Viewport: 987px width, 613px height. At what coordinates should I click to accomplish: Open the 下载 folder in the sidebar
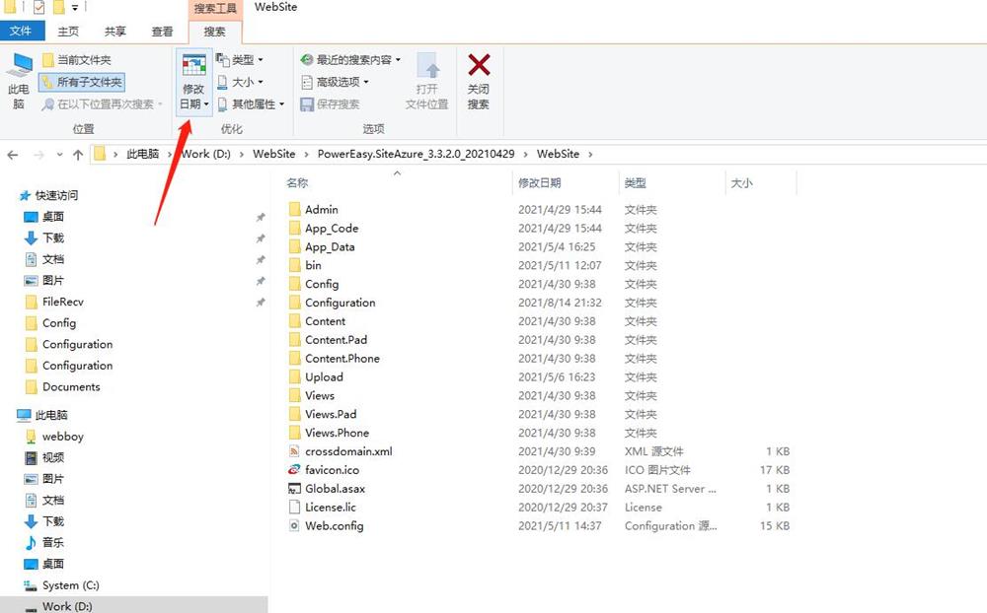[x=54, y=238]
